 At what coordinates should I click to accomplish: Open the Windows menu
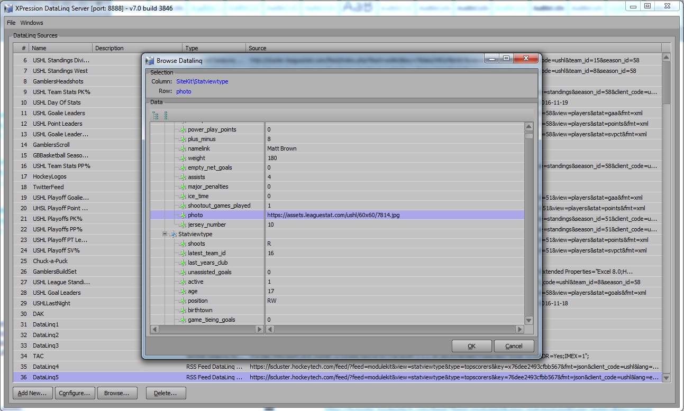point(32,23)
